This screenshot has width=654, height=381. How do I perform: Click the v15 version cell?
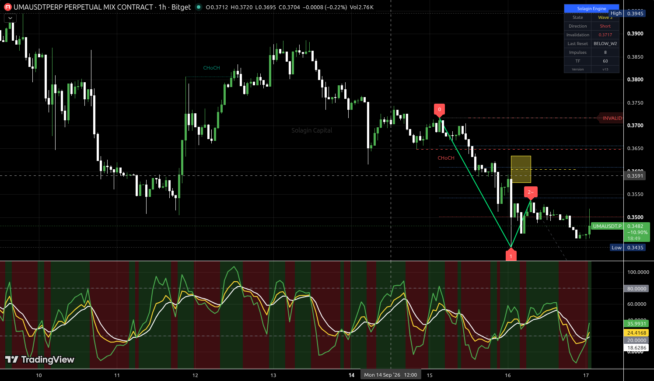pos(605,69)
